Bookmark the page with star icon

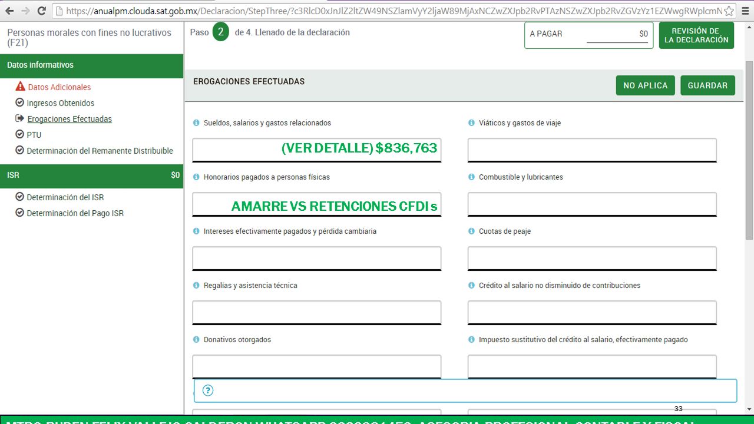(729, 11)
